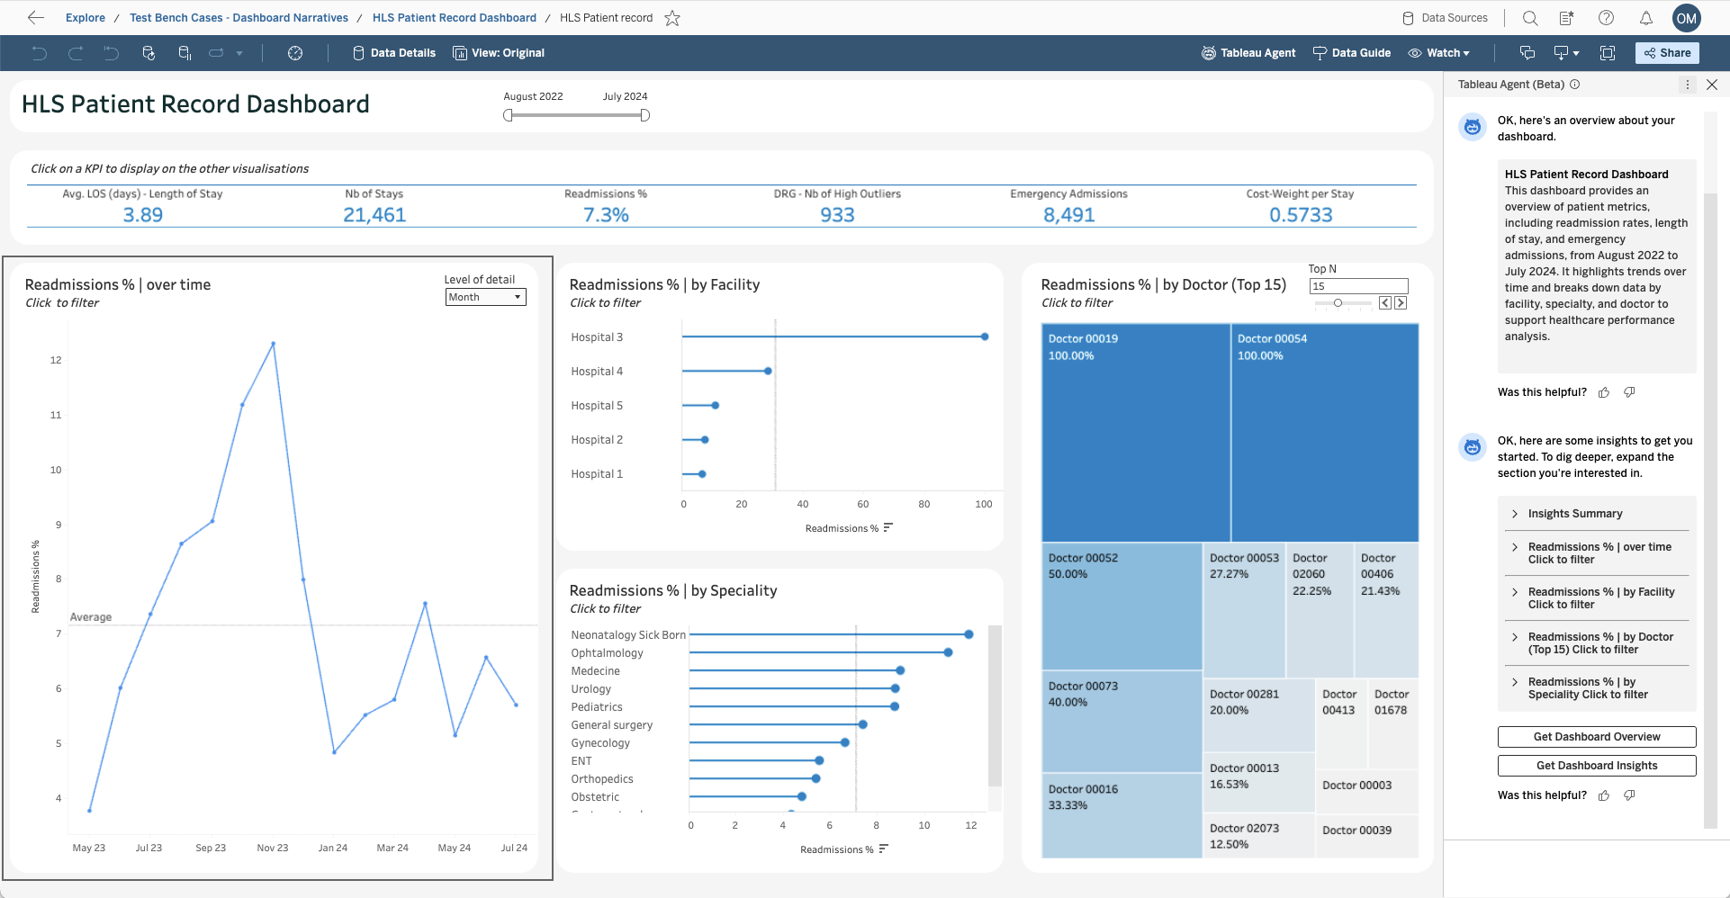Click the sort icon on Readmissions % axis

(888, 528)
